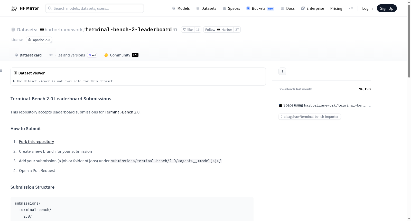Focus the search models, datasets, users field
411x221 pixels.
(x=95, y=8)
